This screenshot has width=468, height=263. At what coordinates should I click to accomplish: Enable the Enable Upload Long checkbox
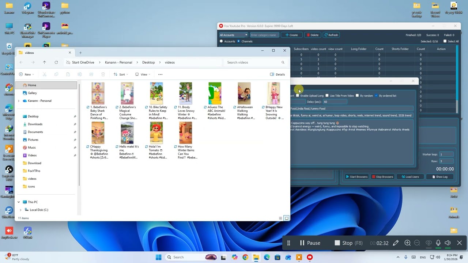click(x=298, y=96)
